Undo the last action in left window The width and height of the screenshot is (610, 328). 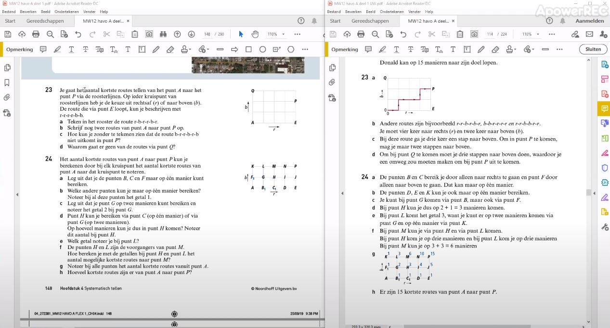[78, 34]
